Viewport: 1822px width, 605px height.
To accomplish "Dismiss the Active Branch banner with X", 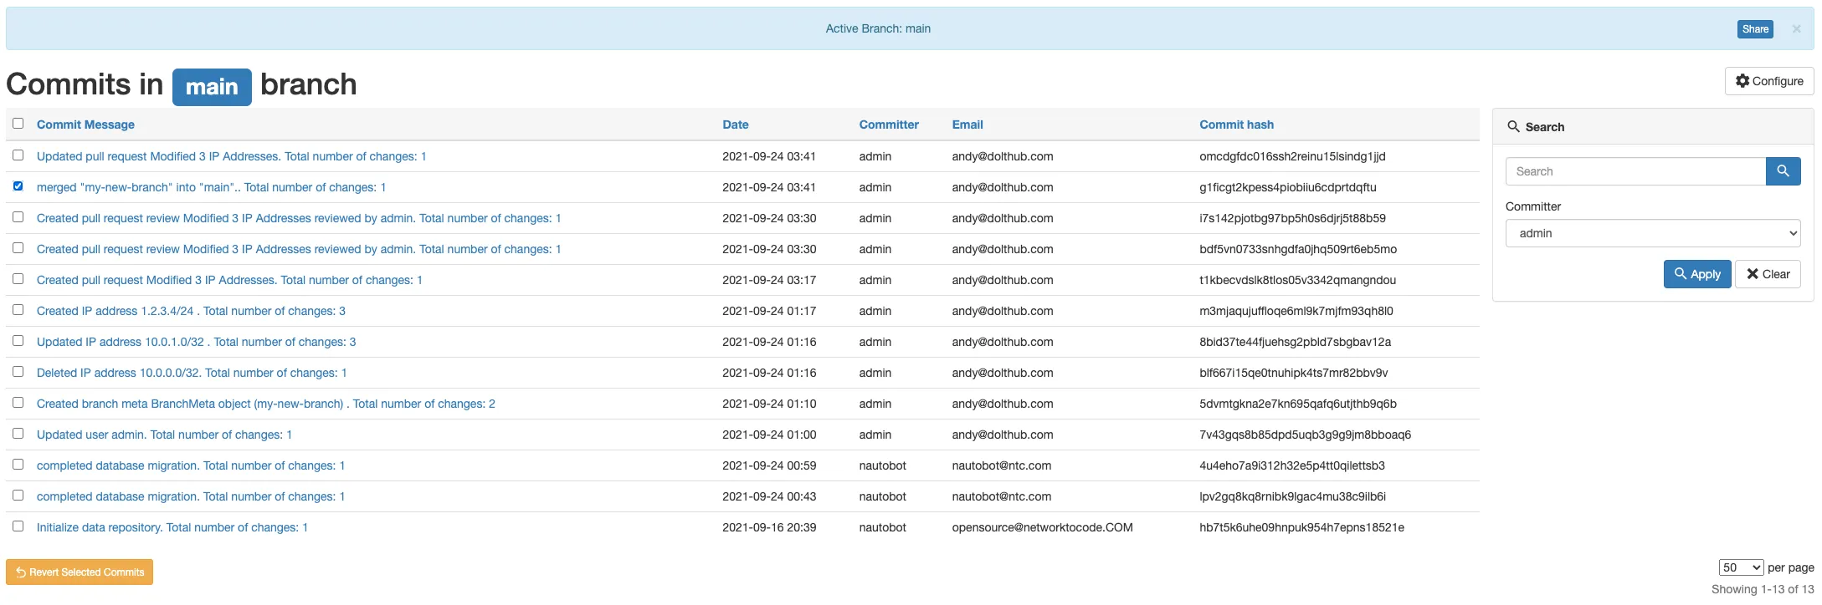I will (1796, 29).
